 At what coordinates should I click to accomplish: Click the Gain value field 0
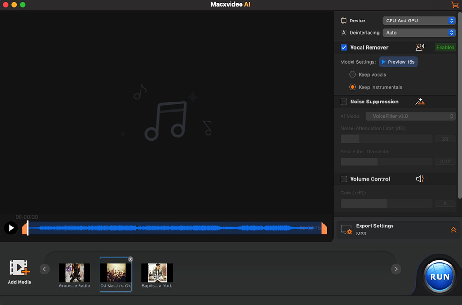445,203
